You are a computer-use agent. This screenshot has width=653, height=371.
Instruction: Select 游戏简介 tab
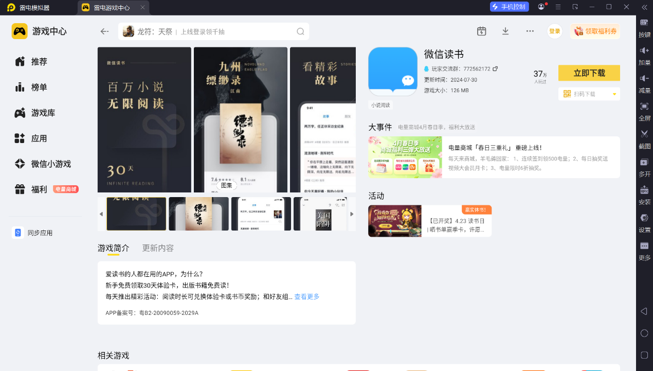114,248
